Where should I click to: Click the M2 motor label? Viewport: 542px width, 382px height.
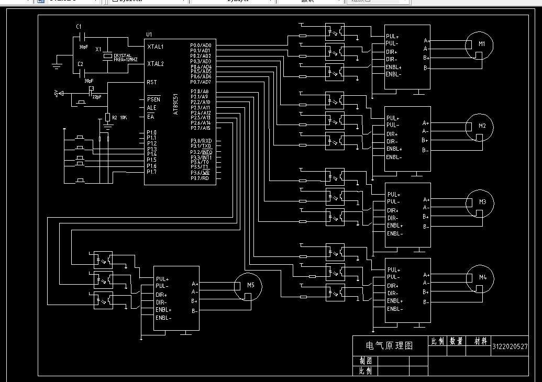482,126
